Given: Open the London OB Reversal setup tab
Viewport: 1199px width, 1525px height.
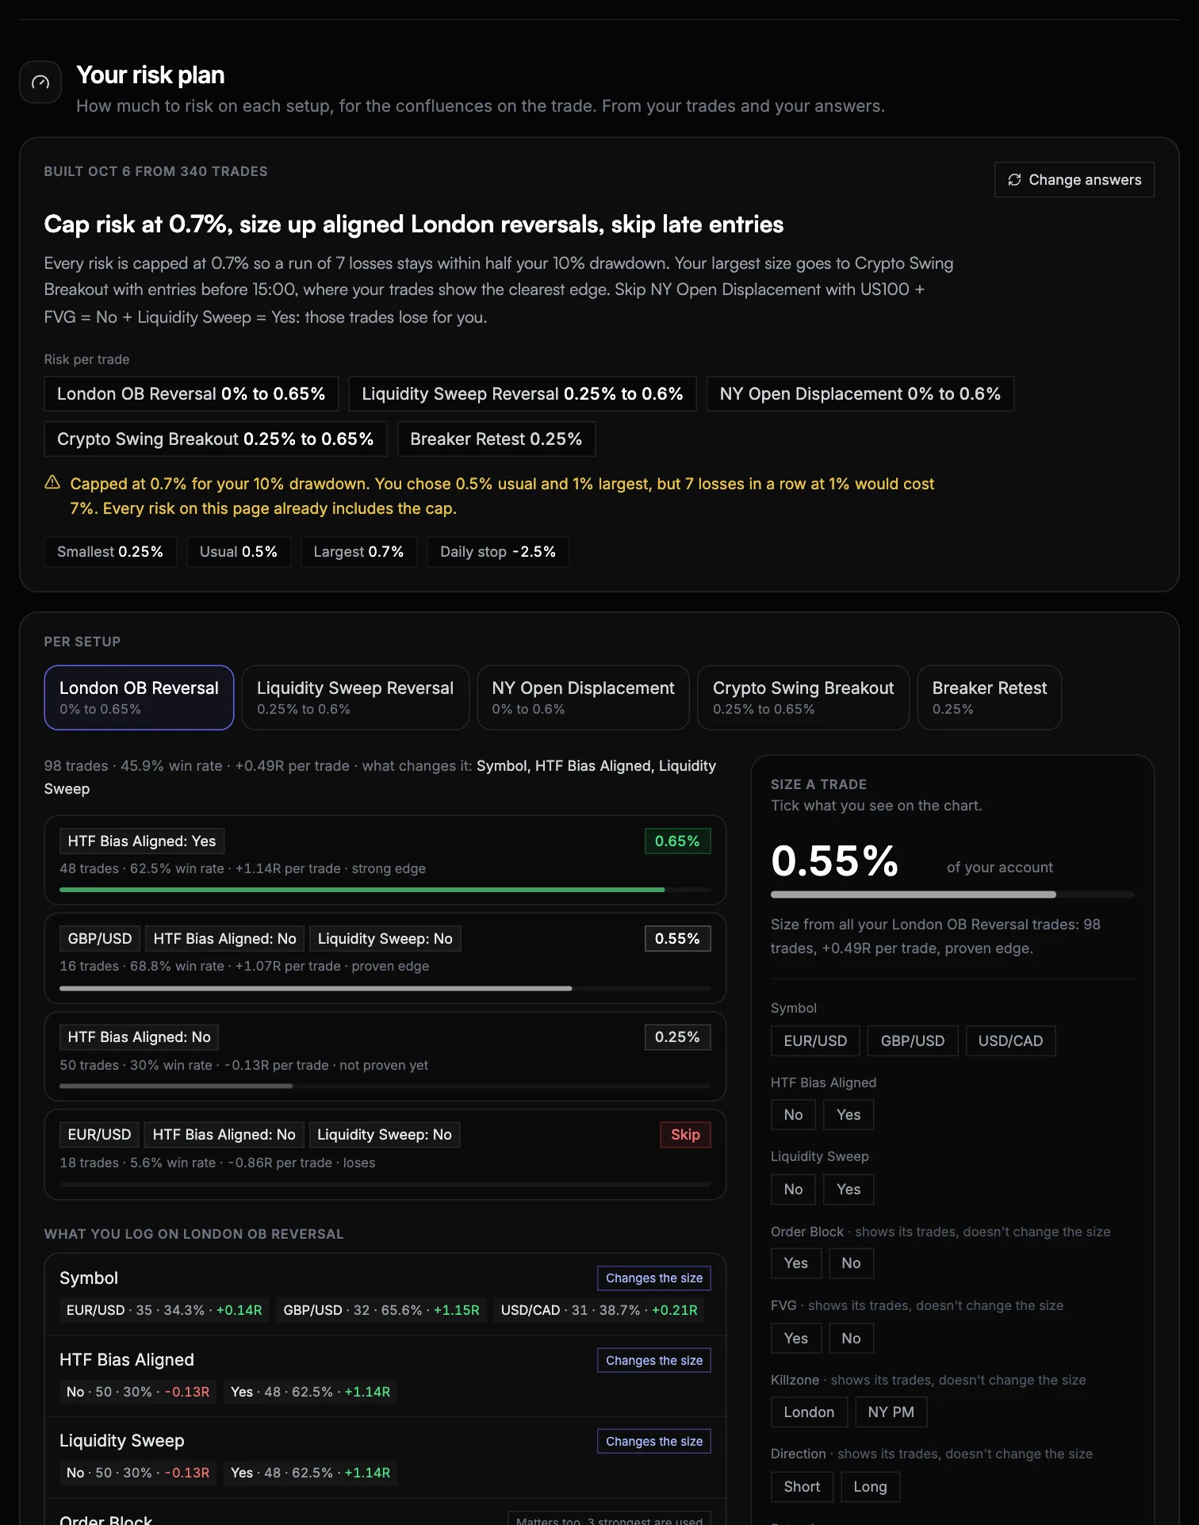Looking at the screenshot, I should (139, 697).
